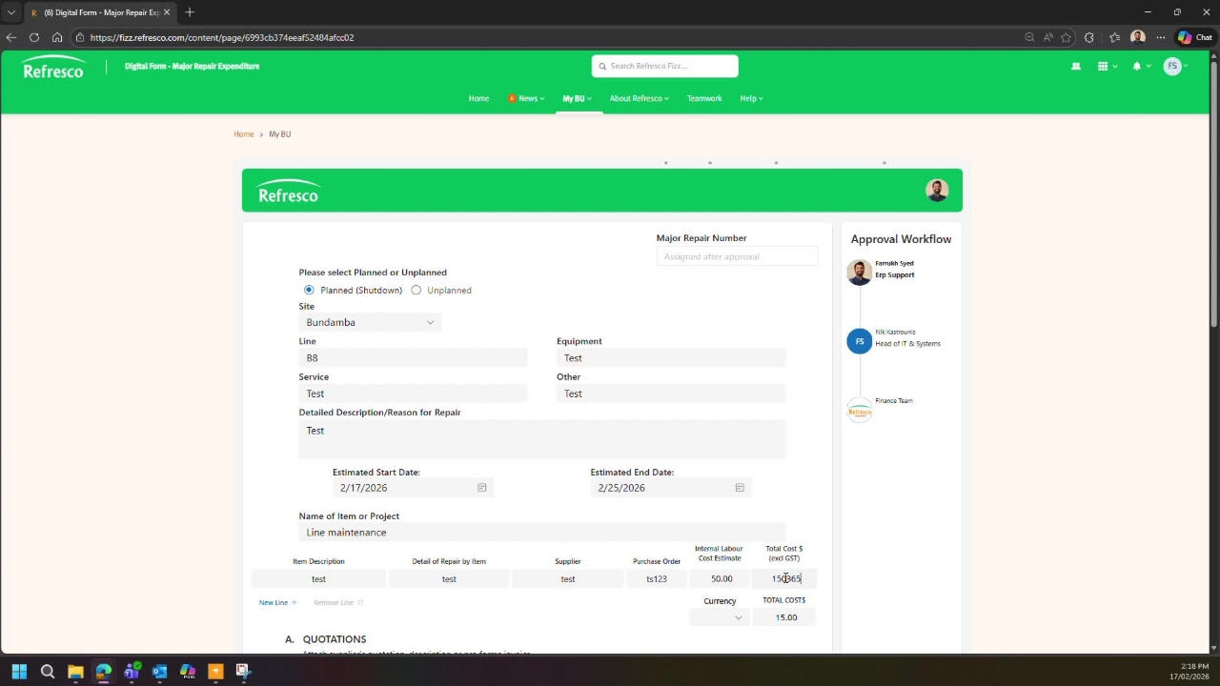
Task: Select the Digital Form browser tab
Action: tap(99, 12)
